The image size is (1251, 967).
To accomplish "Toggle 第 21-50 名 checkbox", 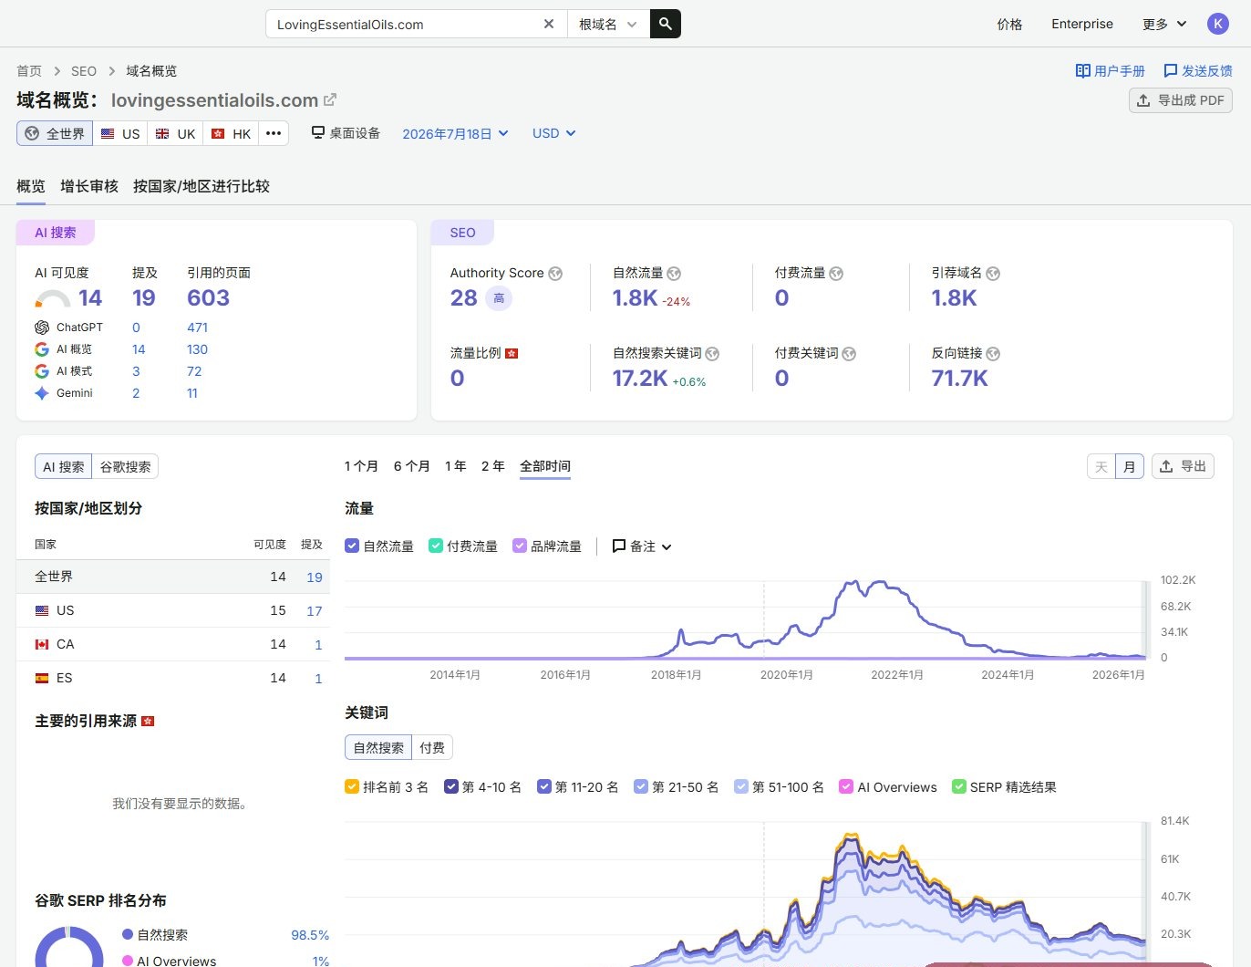I will coord(641,786).
